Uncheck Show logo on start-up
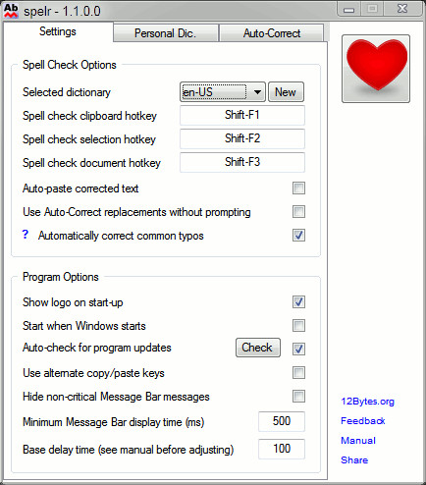The width and height of the screenshot is (426, 485). [x=298, y=302]
